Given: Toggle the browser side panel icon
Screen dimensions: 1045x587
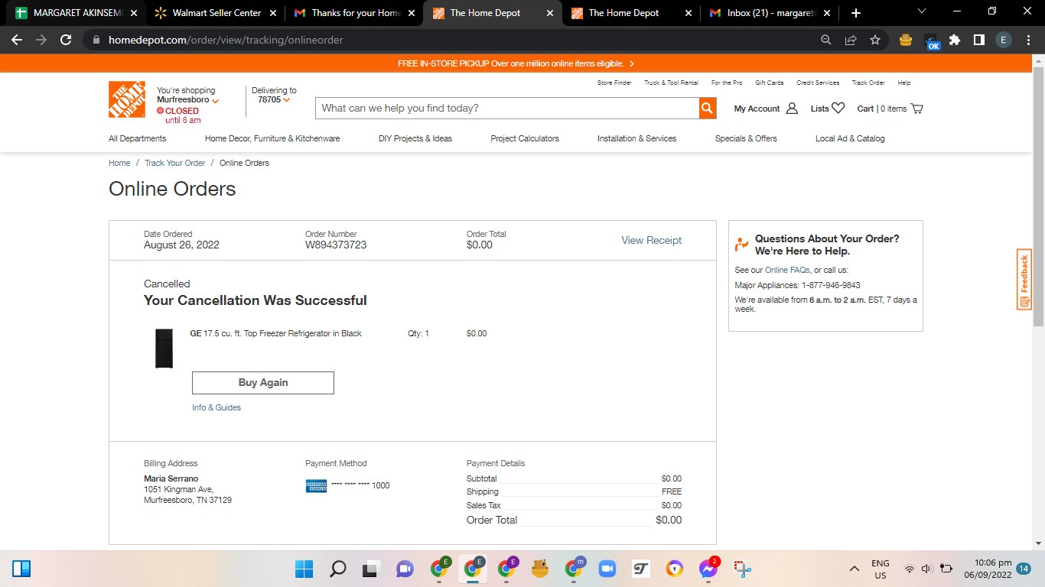Looking at the screenshot, I should click(x=979, y=41).
